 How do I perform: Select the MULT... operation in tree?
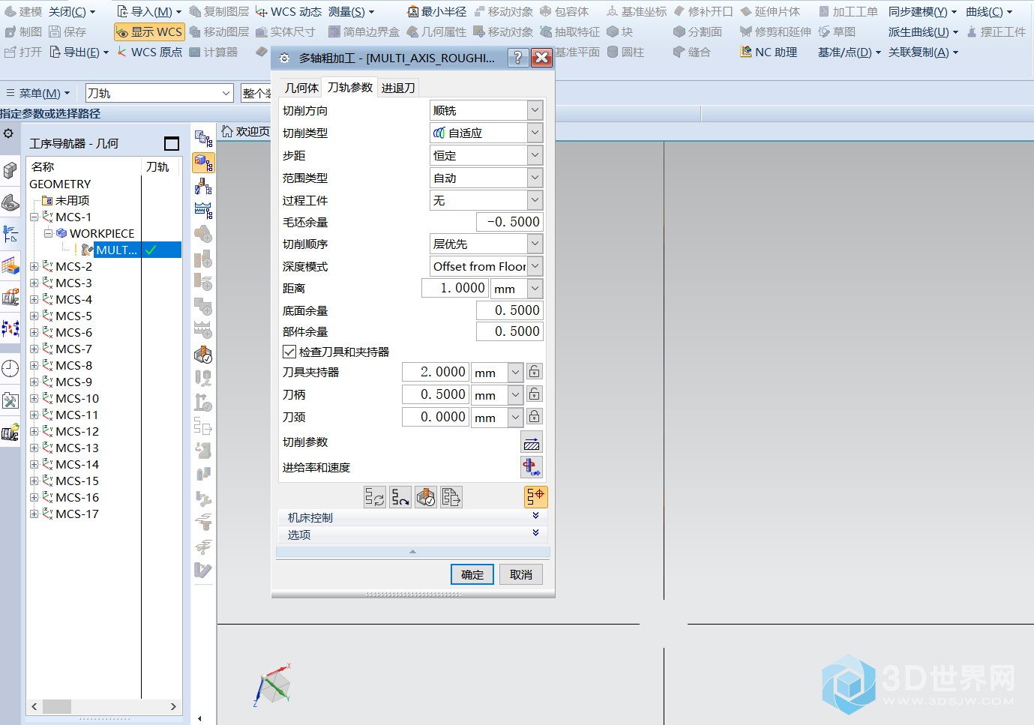(x=116, y=250)
